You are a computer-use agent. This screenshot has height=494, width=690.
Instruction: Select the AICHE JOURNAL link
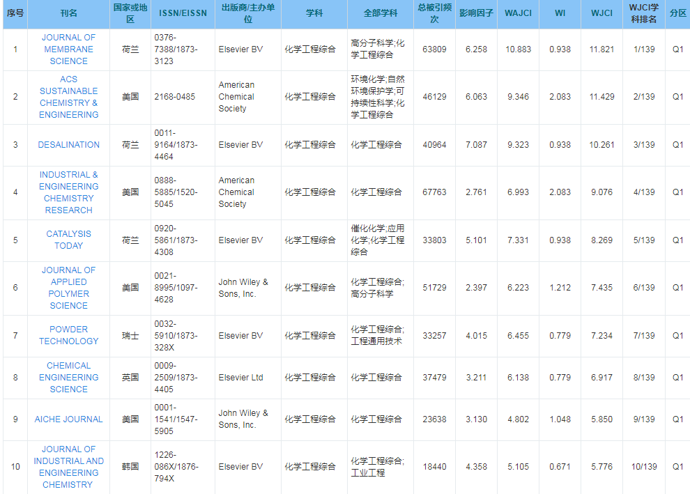(68, 419)
